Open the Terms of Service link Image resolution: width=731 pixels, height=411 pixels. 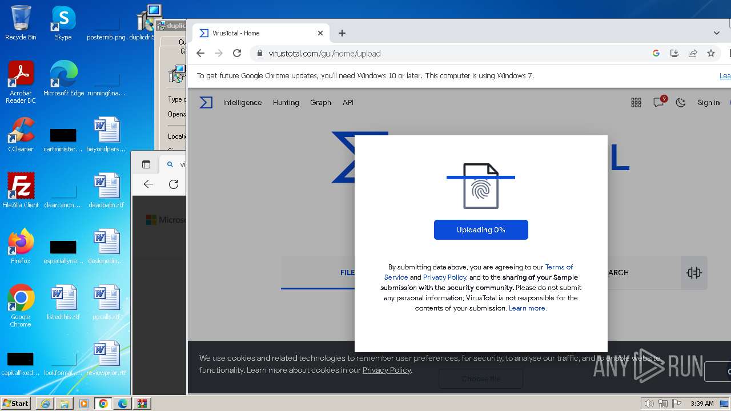coord(559,267)
